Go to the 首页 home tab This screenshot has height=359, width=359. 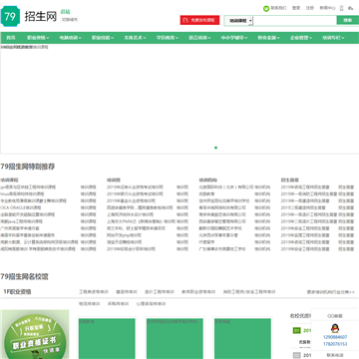(11, 38)
